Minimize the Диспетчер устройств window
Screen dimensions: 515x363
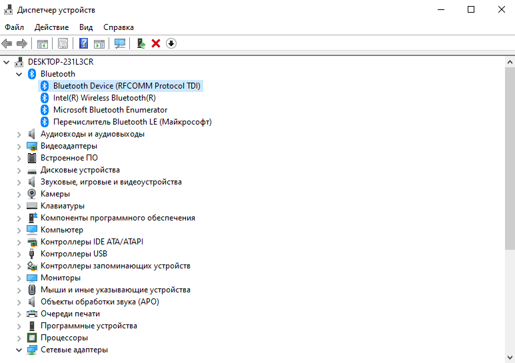pos(441,9)
